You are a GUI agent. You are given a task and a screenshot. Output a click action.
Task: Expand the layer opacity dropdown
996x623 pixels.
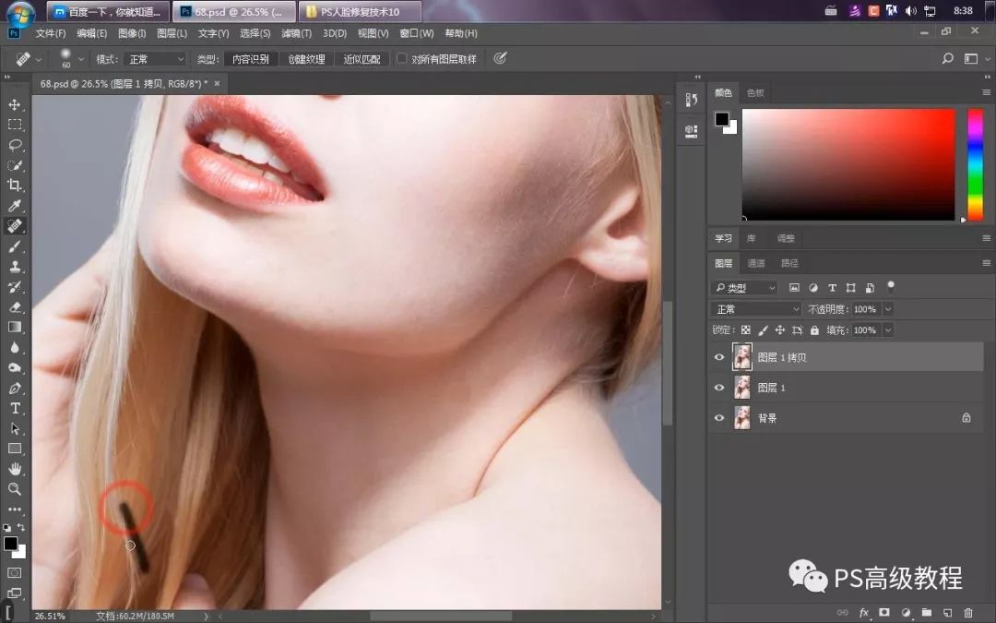pos(888,309)
